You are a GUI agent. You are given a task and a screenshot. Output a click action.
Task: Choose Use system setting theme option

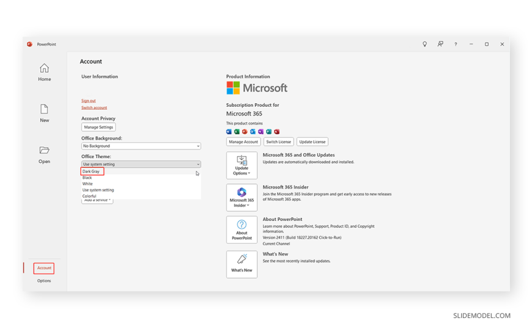point(141,190)
